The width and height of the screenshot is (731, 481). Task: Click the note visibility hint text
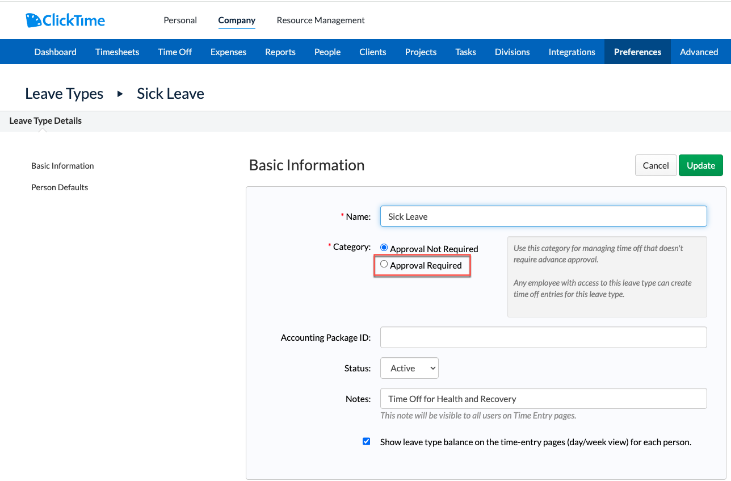[x=478, y=416]
